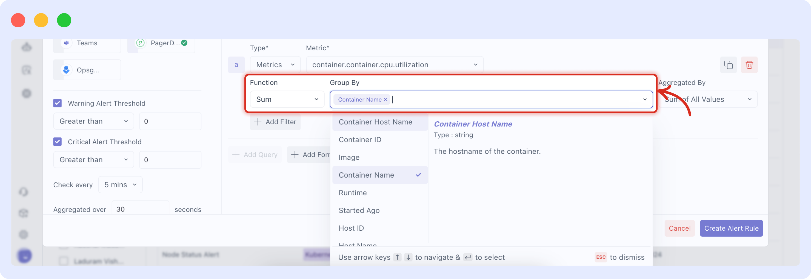This screenshot has width=811, height=279.
Task: Disable the Critical Alert Threshold checkbox
Action: tap(57, 142)
